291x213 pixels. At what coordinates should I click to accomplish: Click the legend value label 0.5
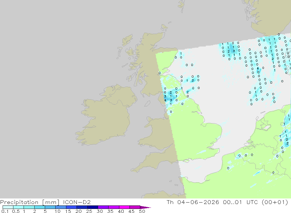[x=16, y=211]
